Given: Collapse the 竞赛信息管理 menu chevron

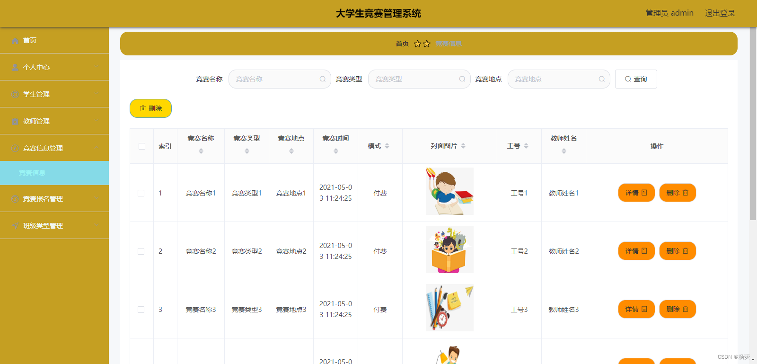Looking at the screenshot, I should pos(97,148).
